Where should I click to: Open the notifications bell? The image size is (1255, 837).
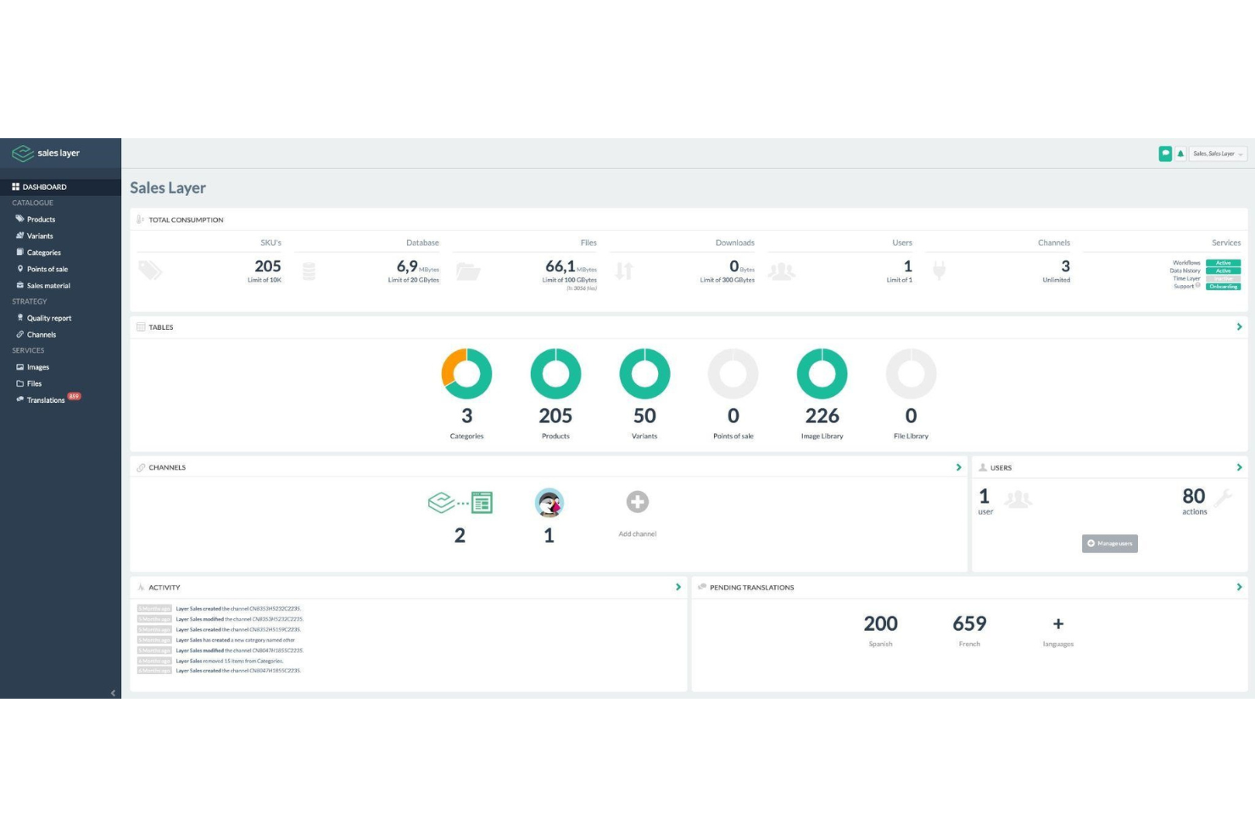point(1180,153)
